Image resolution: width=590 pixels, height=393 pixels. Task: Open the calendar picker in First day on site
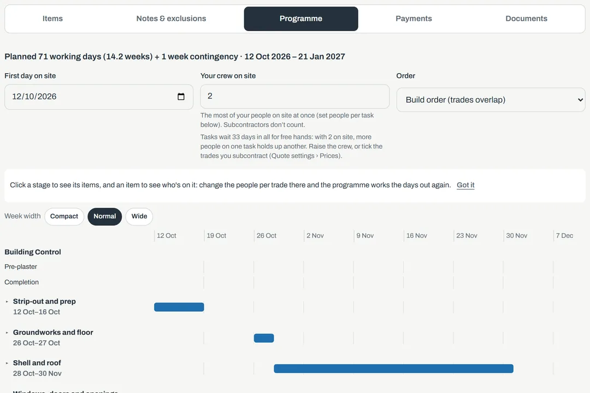click(181, 97)
